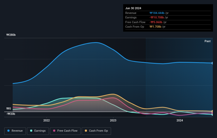Click the Earnings row label in the tooltip
The image size is (217, 138).
[131, 17]
